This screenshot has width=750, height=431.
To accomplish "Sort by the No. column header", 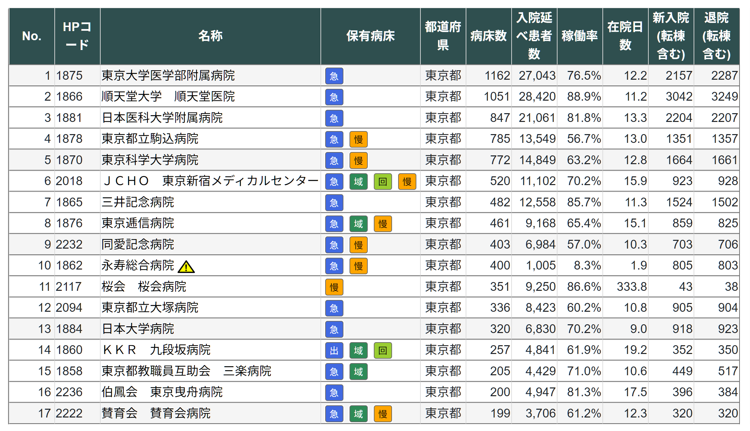I will click(32, 36).
